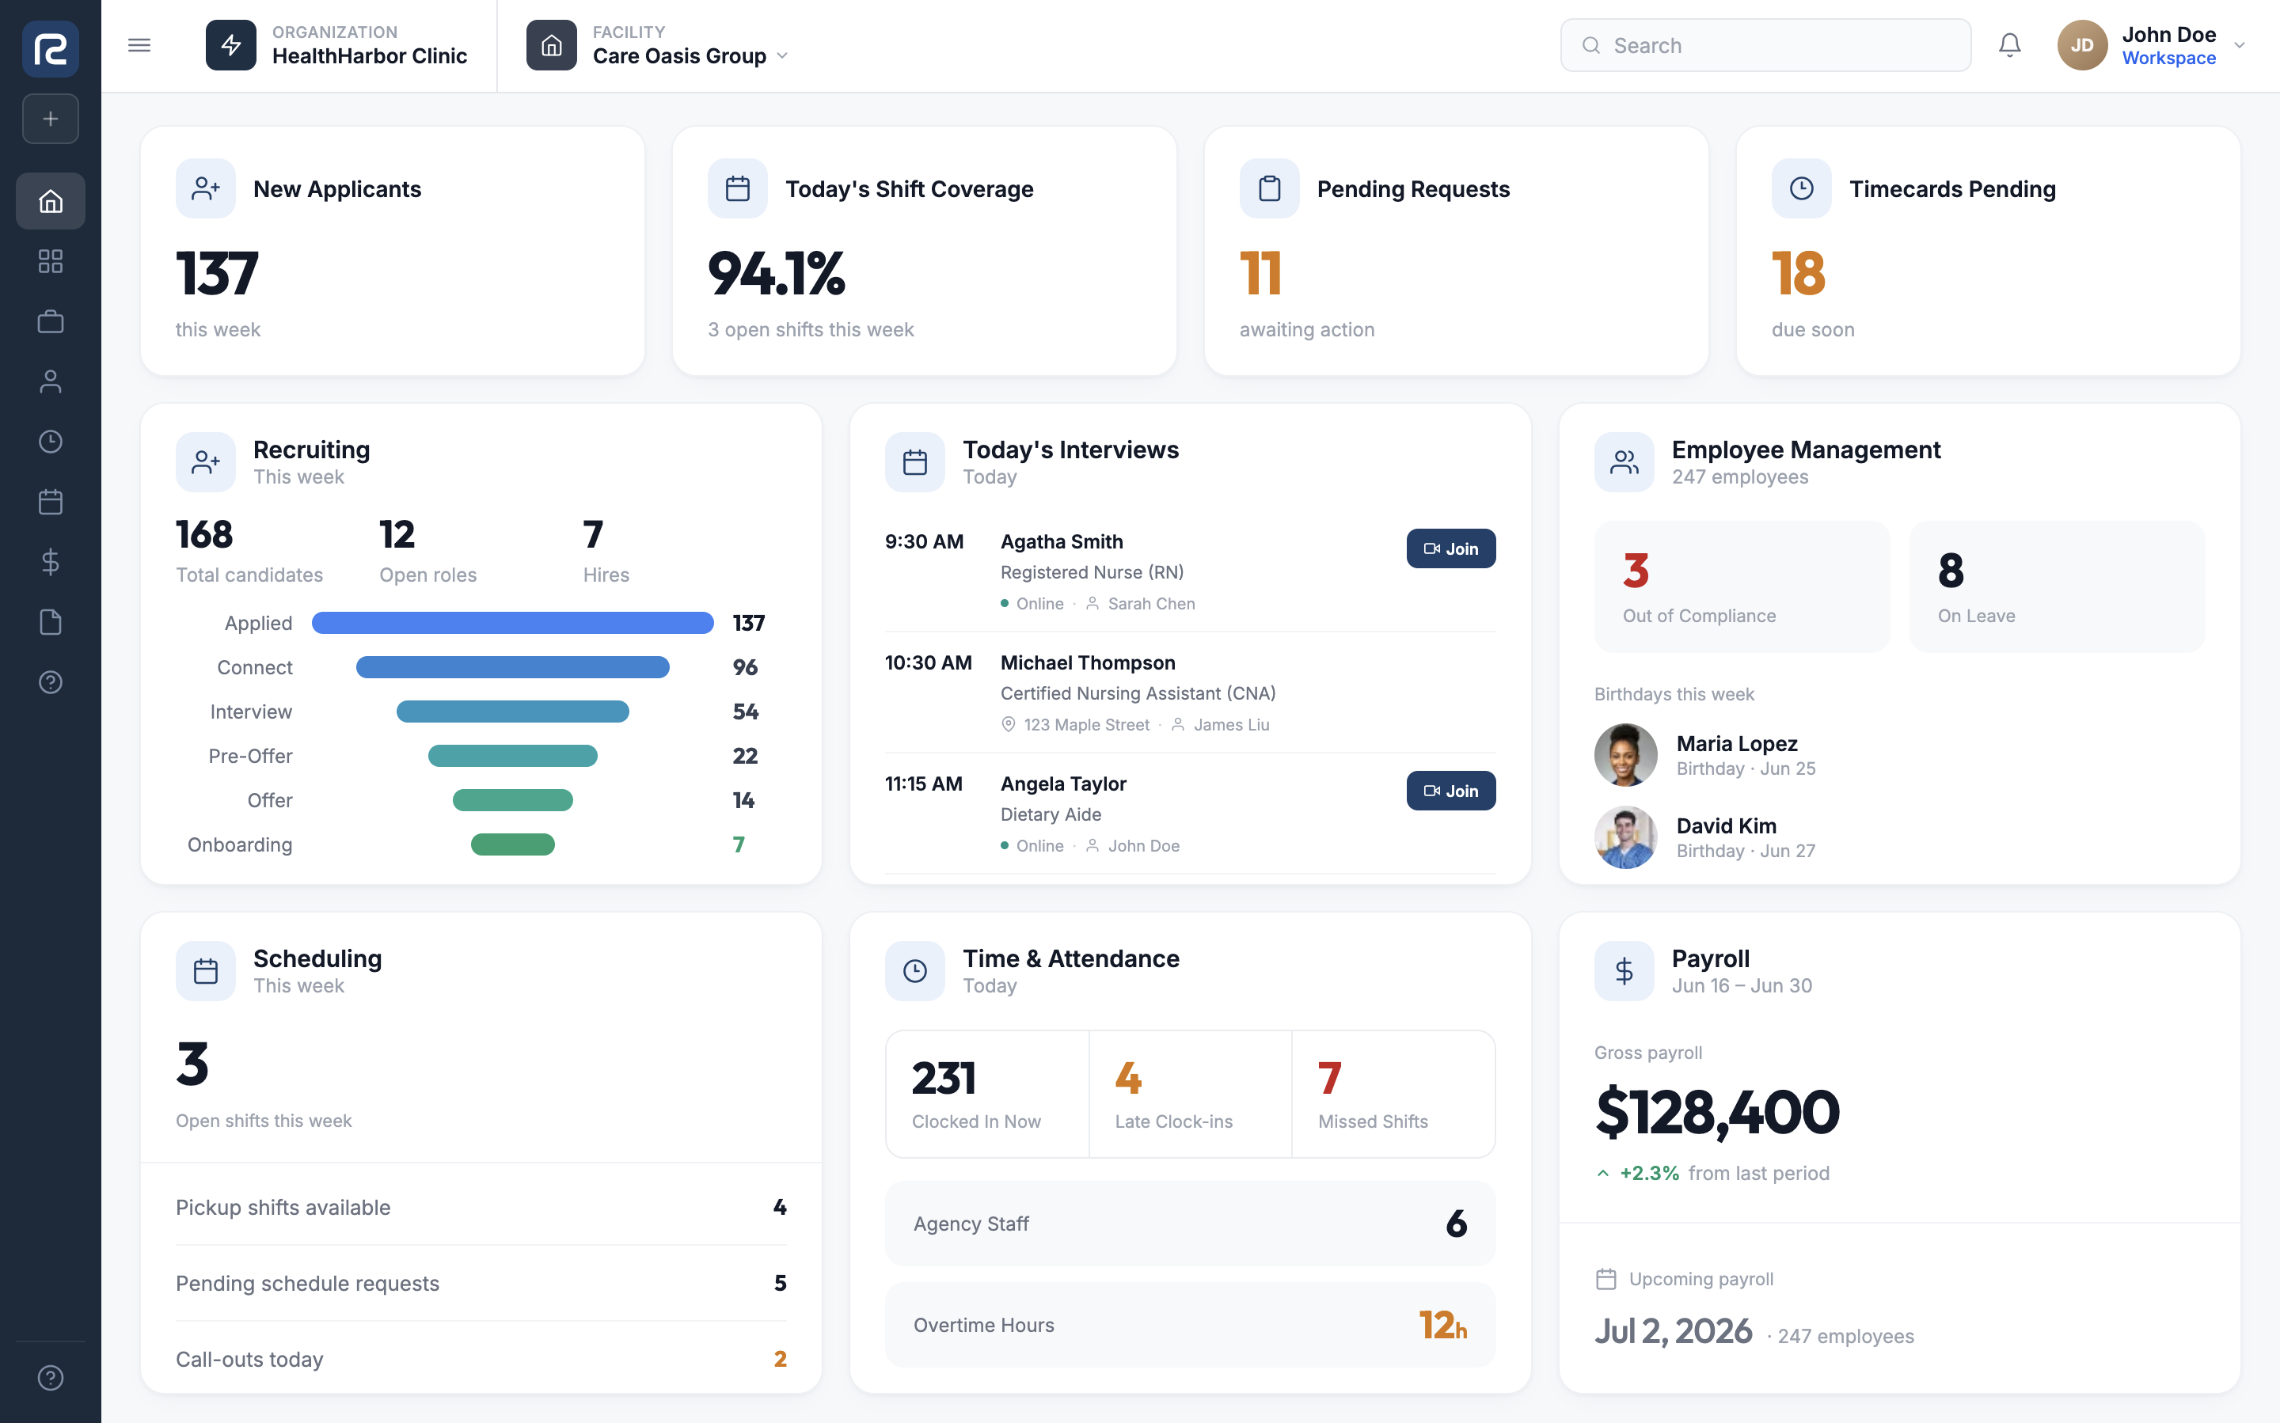This screenshot has height=1423, width=2280.
Task: Click the New Applicants card icon
Action: point(205,188)
